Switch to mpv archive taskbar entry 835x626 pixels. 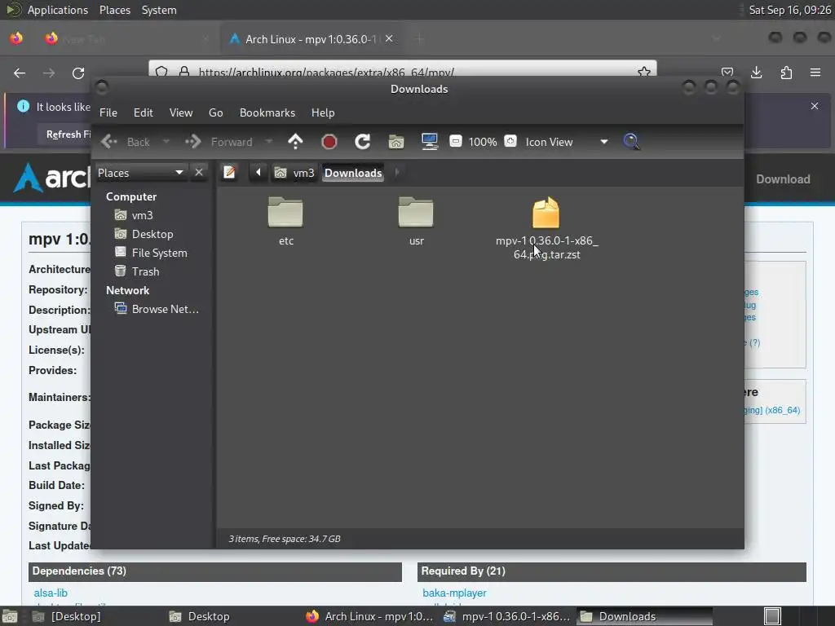pyautogui.click(x=506, y=616)
